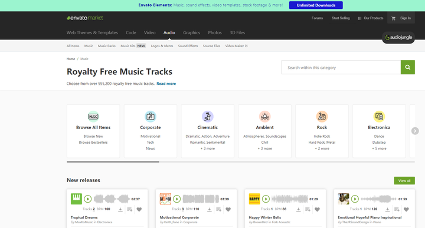Favorite the Tropical Dreams track
This screenshot has width=425, height=228.
tap(139, 209)
